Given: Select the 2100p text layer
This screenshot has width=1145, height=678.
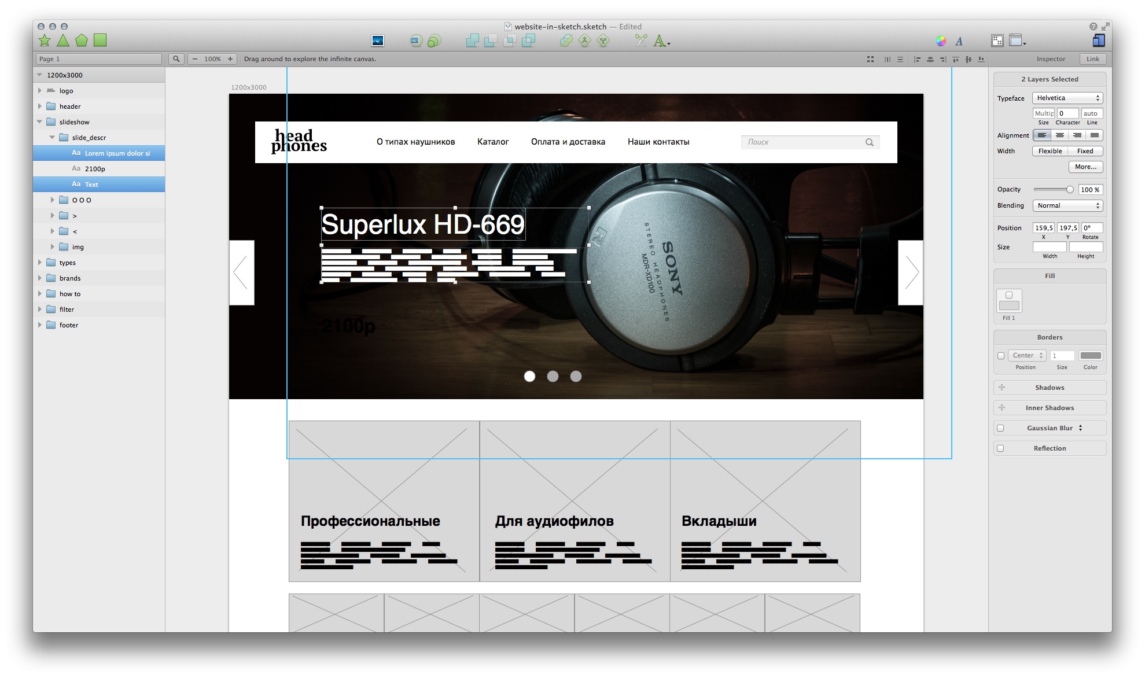Looking at the screenshot, I should click(x=95, y=169).
